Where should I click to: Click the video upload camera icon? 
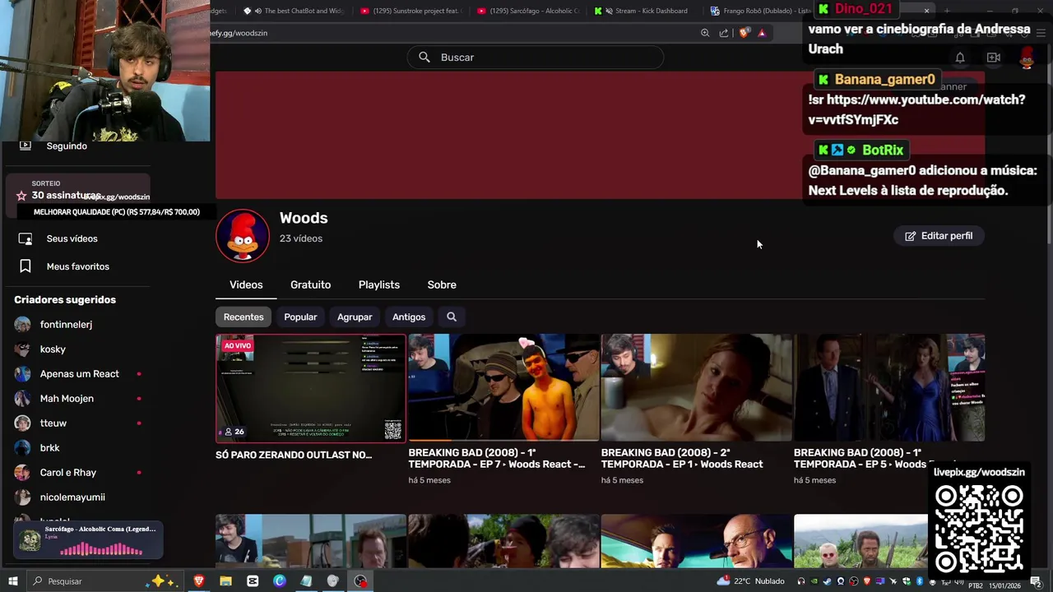click(994, 58)
